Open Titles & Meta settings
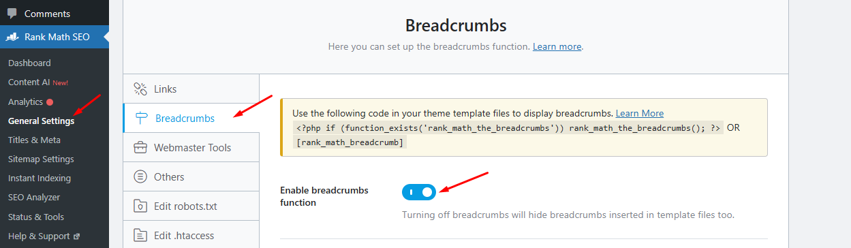The image size is (851, 248). [34, 140]
